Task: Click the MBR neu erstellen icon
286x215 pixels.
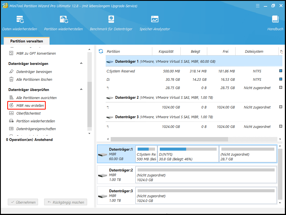Action: pos(11,105)
